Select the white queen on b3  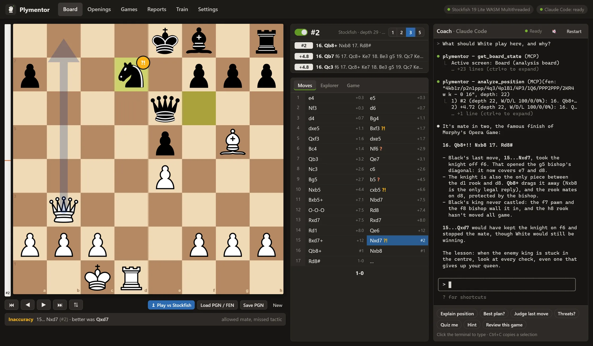(x=64, y=210)
